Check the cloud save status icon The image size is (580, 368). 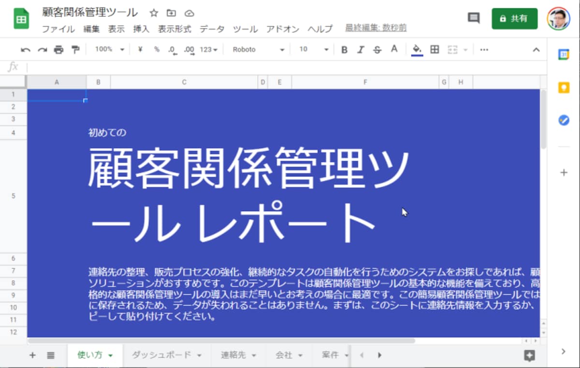[x=189, y=13]
